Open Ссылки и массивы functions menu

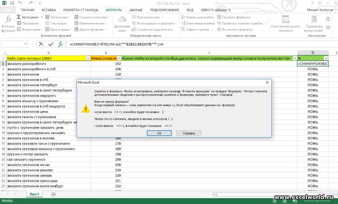92,17
